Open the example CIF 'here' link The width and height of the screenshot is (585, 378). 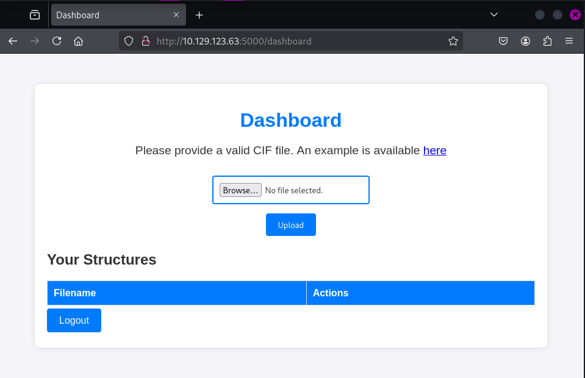click(434, 150)
